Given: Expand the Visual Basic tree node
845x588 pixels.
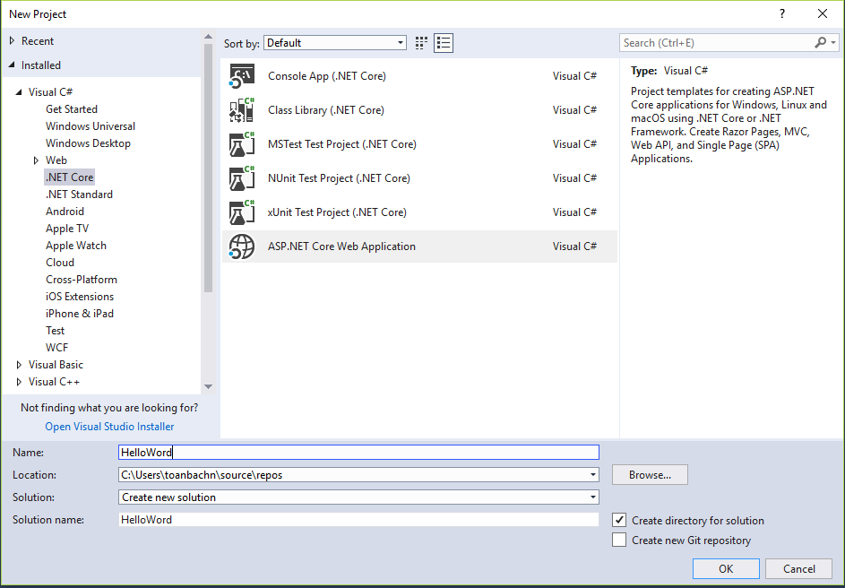Looking at the screenshot, I should (x=20, y=365).
